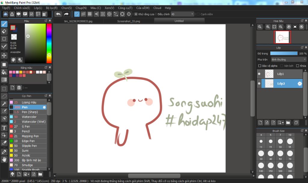Select the Bucket fill tool
Viewport: 308px width, 183px height.
[x=4, y=72]
